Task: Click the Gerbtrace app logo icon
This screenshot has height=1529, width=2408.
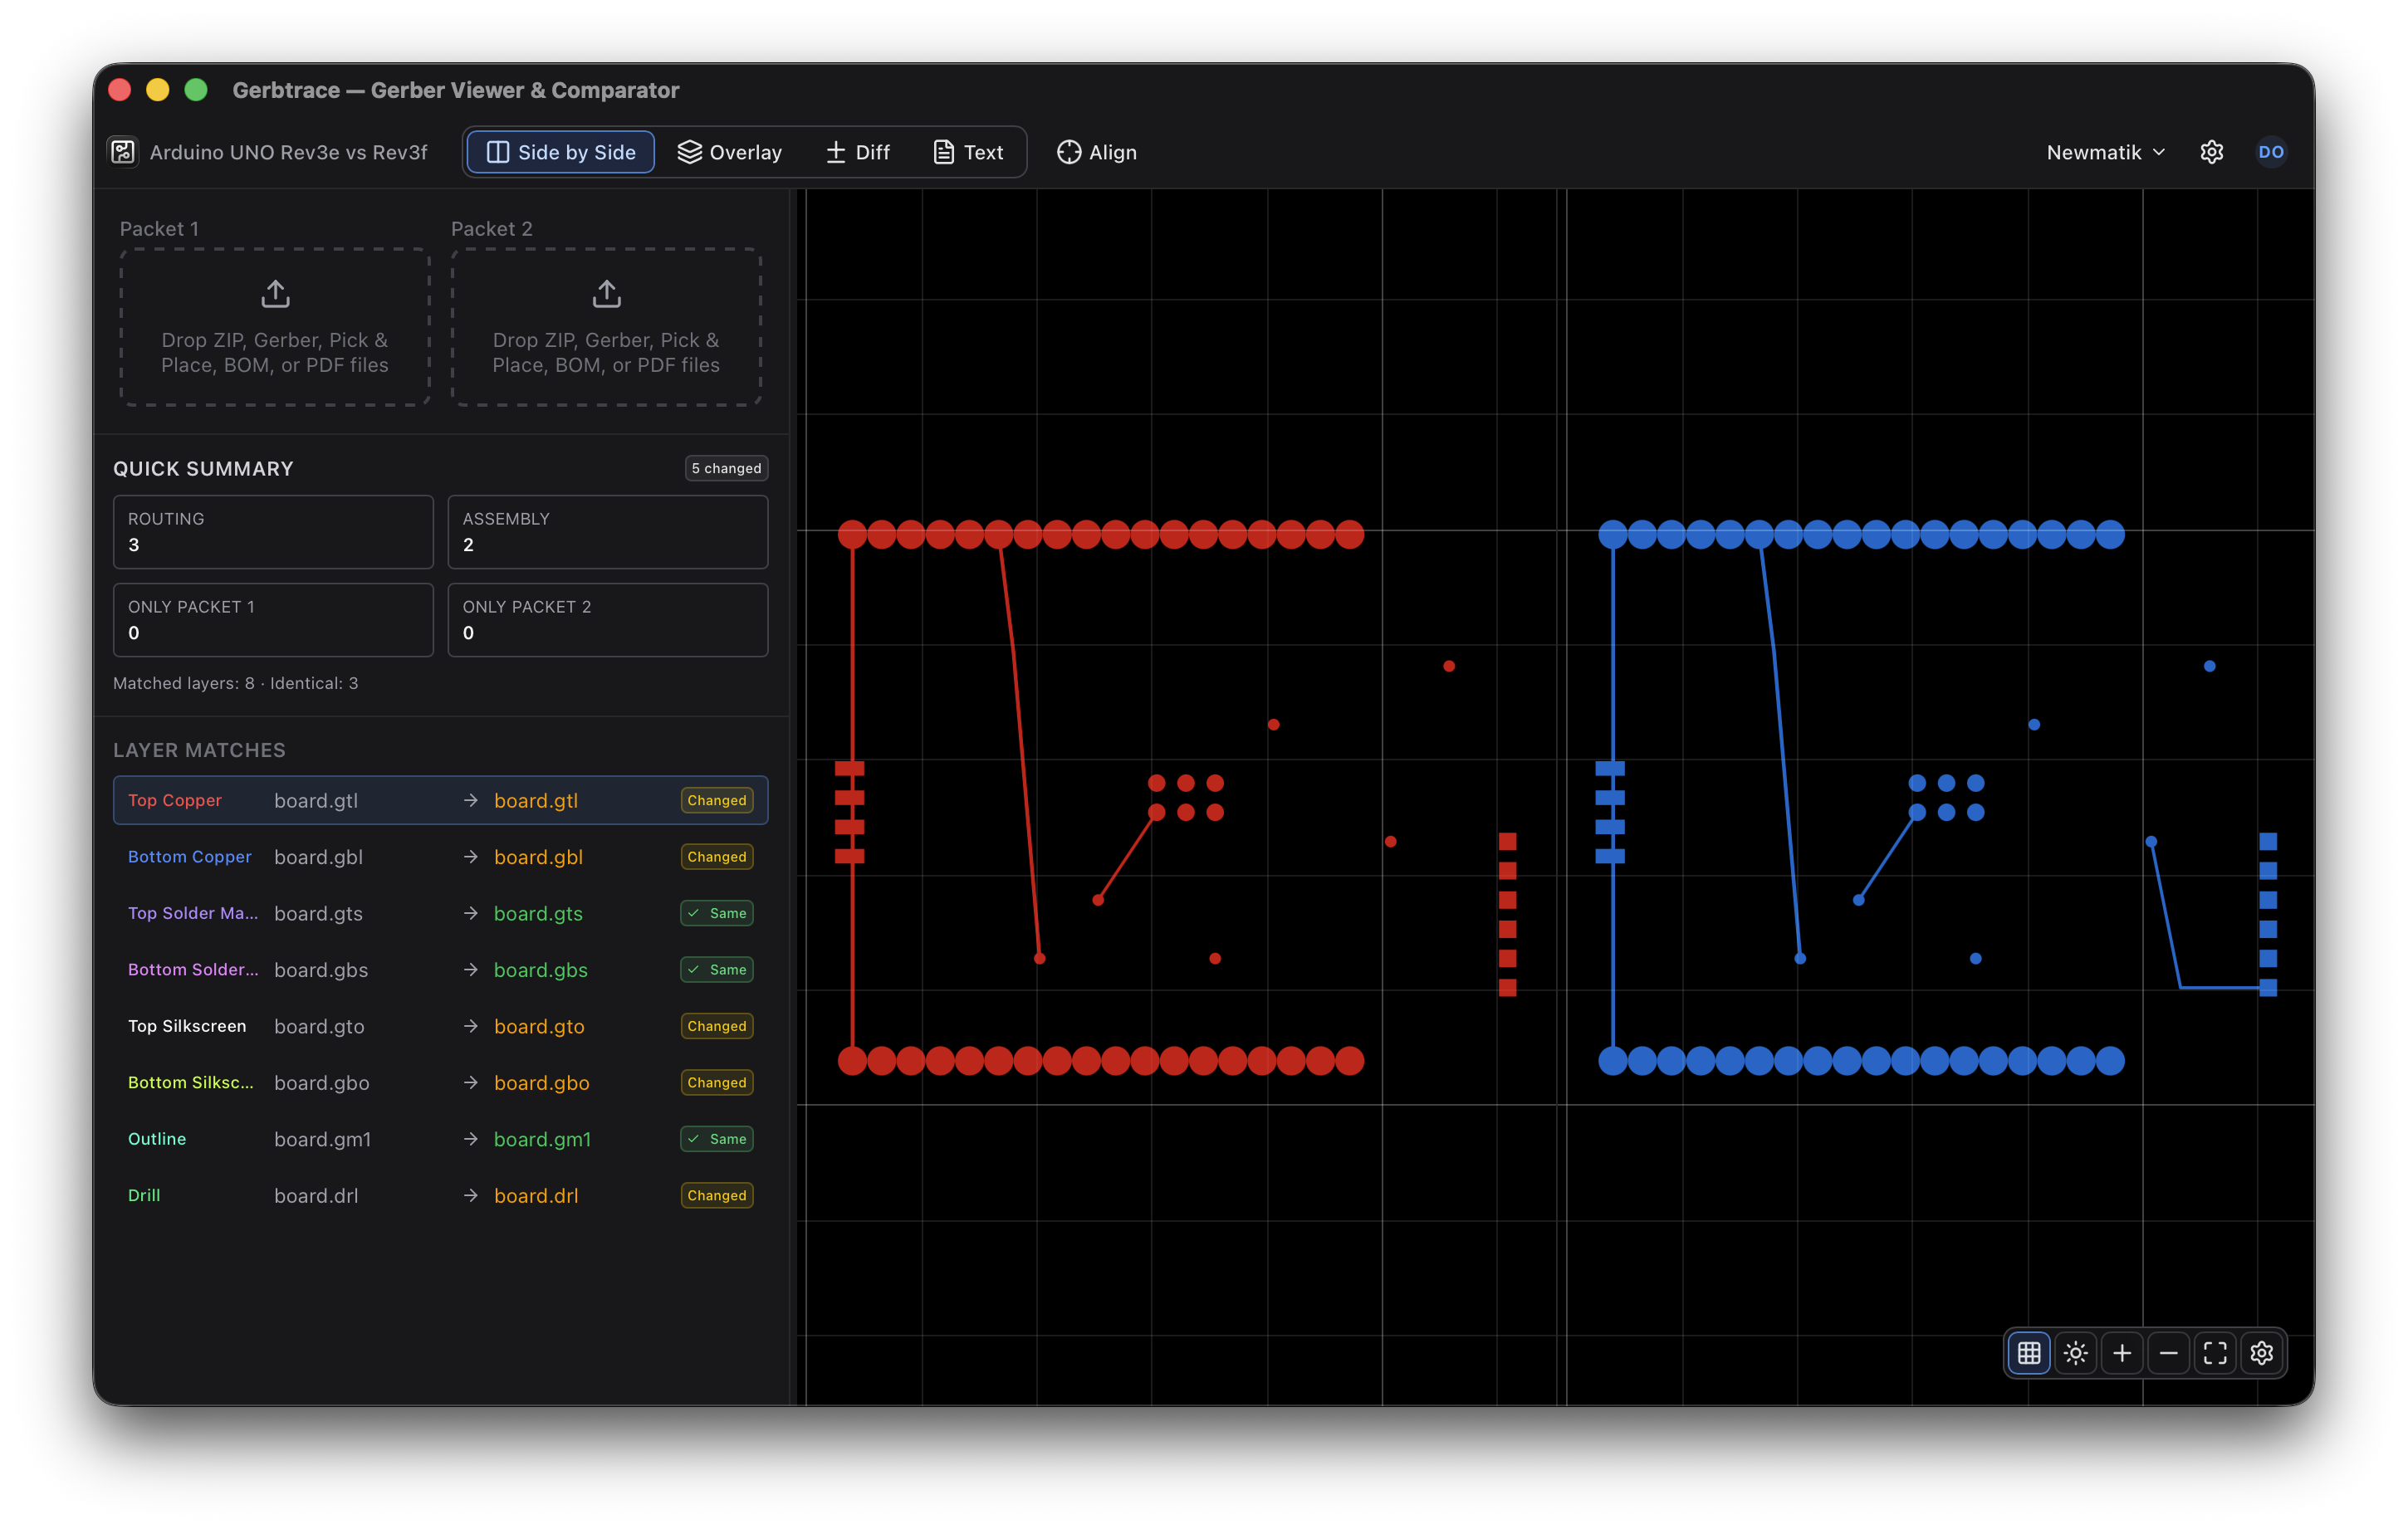Action: pyautogui.click(x=123, y=152)
